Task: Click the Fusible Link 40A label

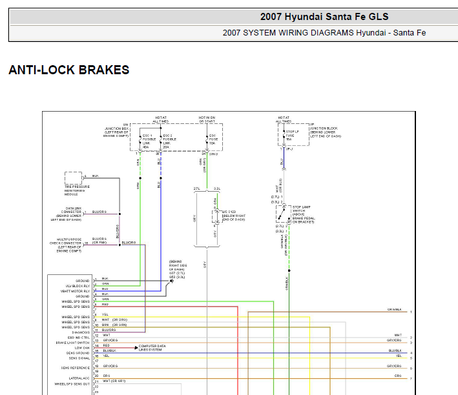Action: coord(149,141)
